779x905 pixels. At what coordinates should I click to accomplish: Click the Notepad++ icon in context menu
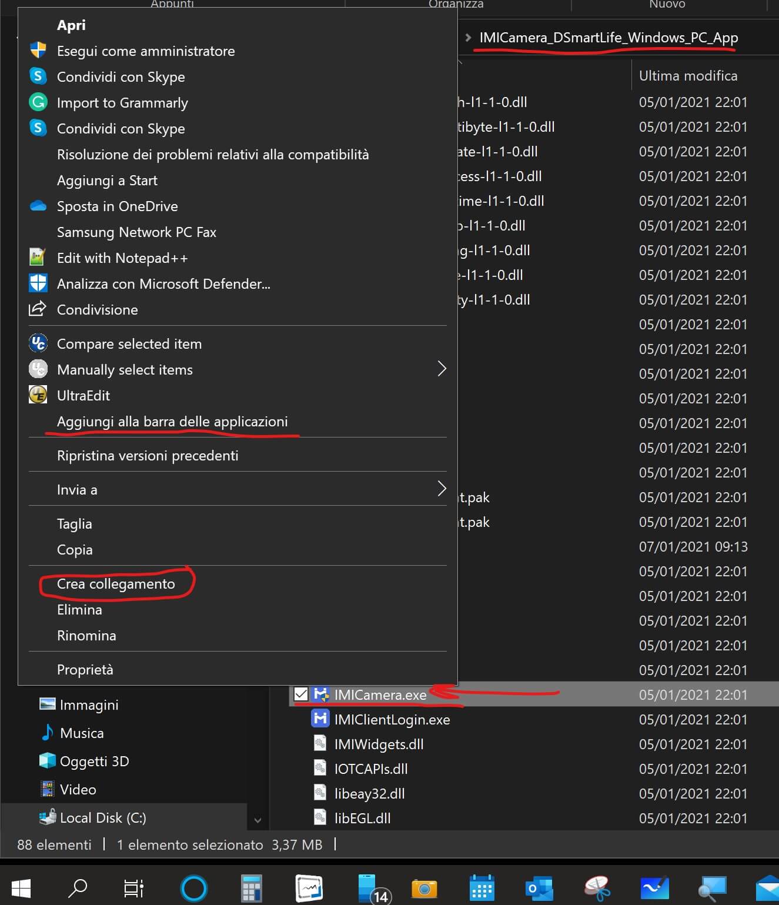38,258
